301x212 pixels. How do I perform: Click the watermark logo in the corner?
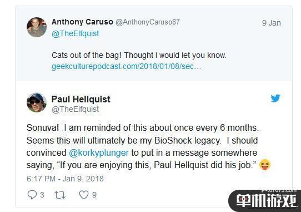(x=264, y=201)
